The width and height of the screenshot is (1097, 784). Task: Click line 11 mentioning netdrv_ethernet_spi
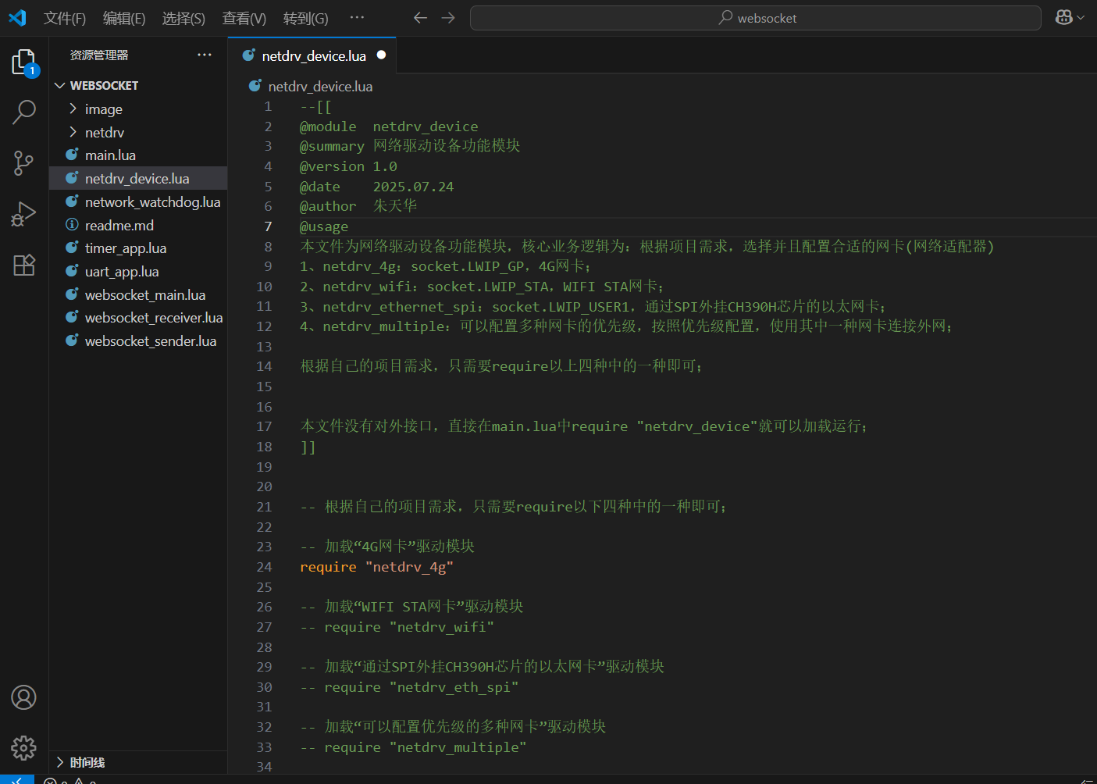(593, 307)
